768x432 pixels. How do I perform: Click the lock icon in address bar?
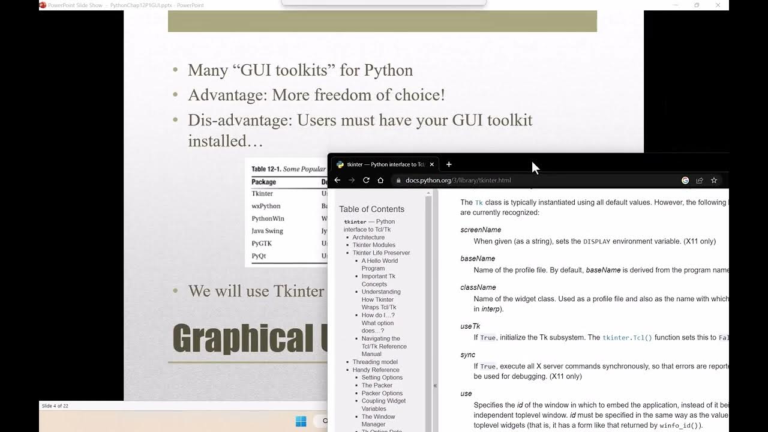(x=398, y=180)
